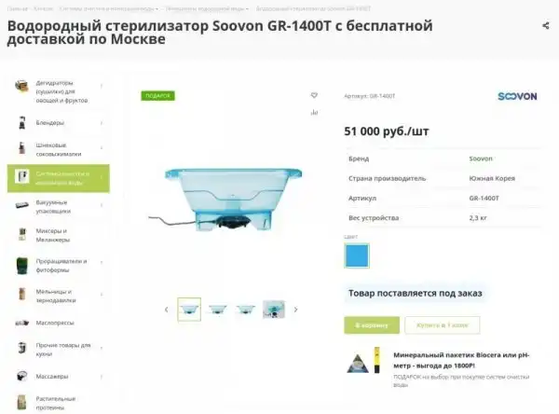Screen dimensions: 559x414
Task: Expand the Шнековые соковыжималки submenu arrow
Action: [x=102, y=147]
